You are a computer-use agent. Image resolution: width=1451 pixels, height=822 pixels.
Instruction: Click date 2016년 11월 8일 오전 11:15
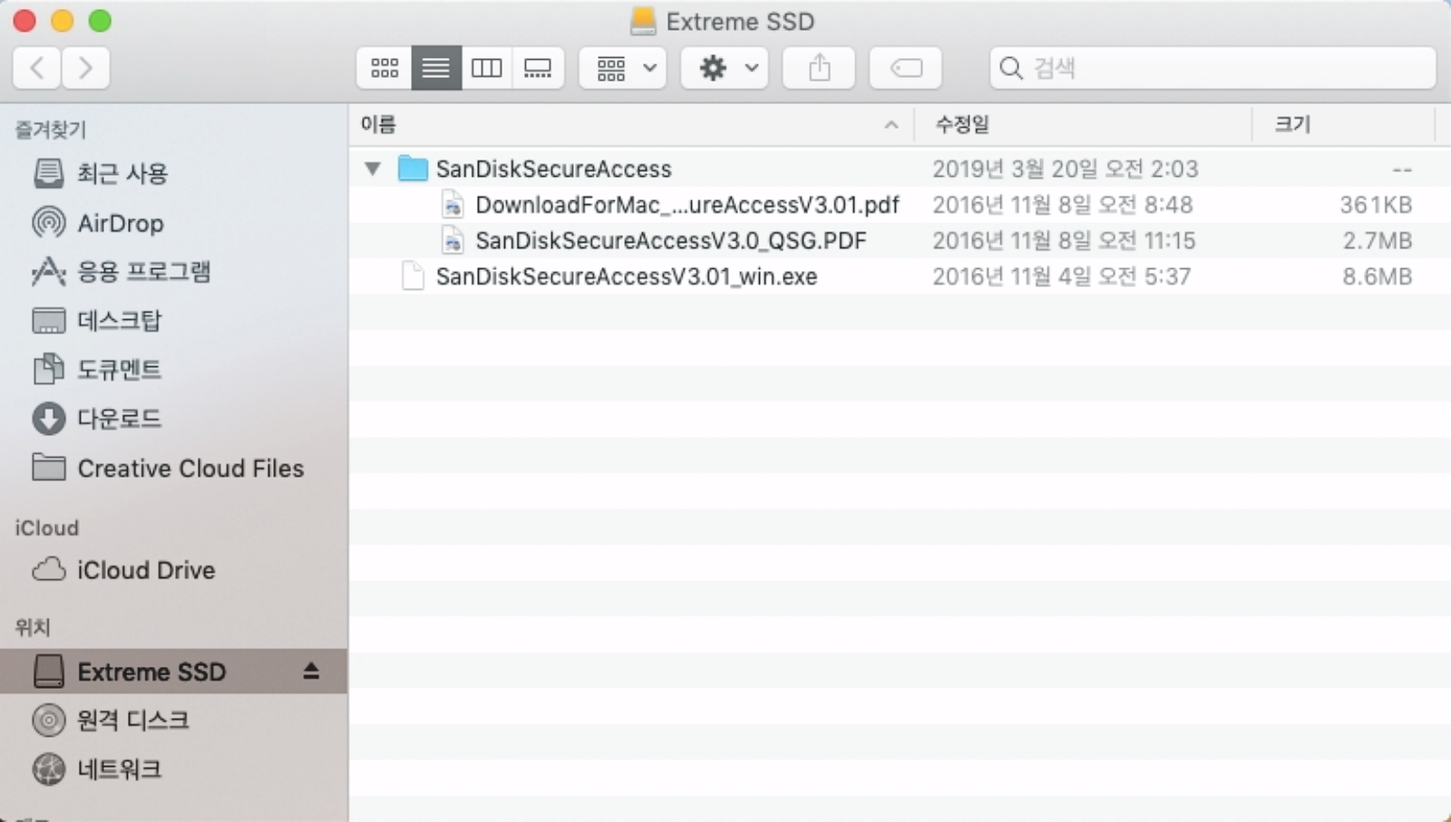[x=1064, y=241]
